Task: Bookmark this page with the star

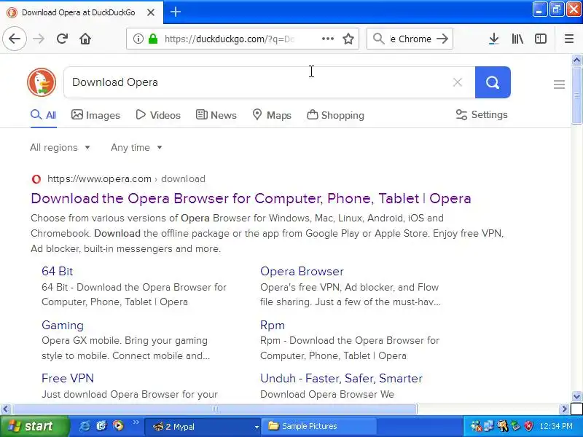Action: (x=348, y=39)
